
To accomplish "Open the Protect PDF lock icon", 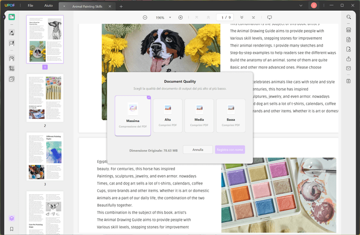I will (349, 49).
